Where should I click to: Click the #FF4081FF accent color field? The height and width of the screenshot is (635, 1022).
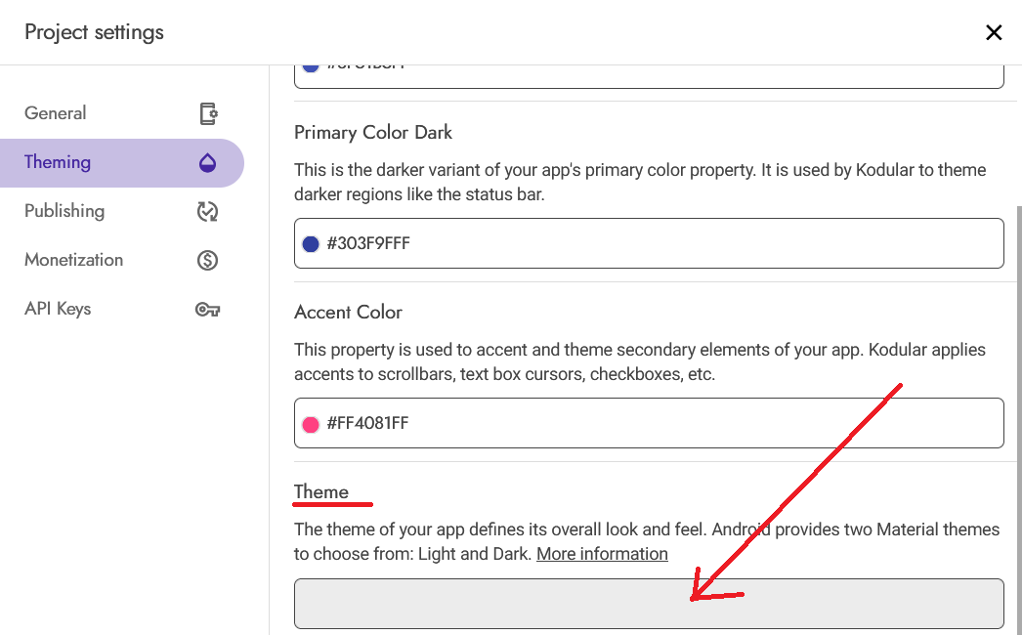649,423
